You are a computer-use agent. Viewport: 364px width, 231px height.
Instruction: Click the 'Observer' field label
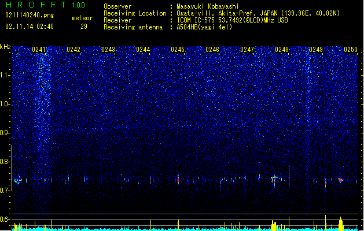point(117,6)
